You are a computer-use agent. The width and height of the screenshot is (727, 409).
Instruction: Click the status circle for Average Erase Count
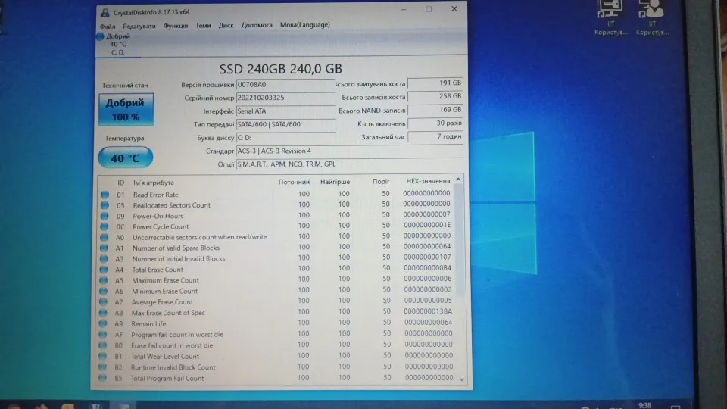(x=104, y=302)
